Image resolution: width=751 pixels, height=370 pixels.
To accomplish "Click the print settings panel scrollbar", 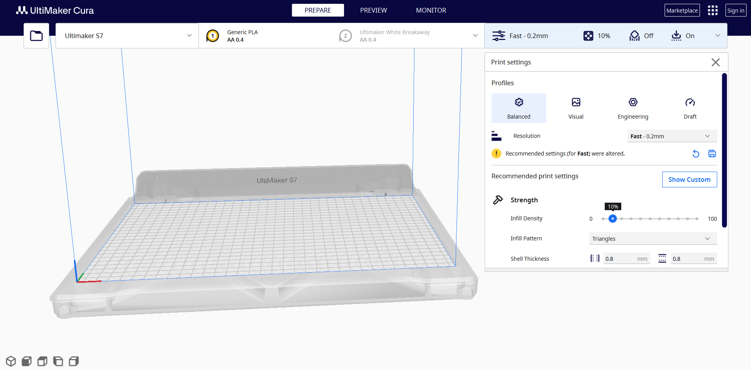I will point(724,150).
